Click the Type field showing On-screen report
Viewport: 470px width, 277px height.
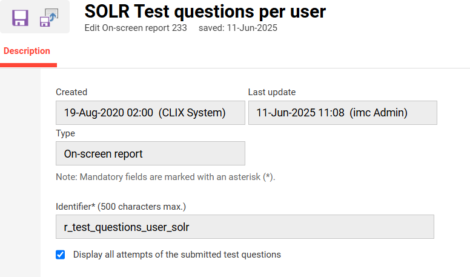coord(150,154)
